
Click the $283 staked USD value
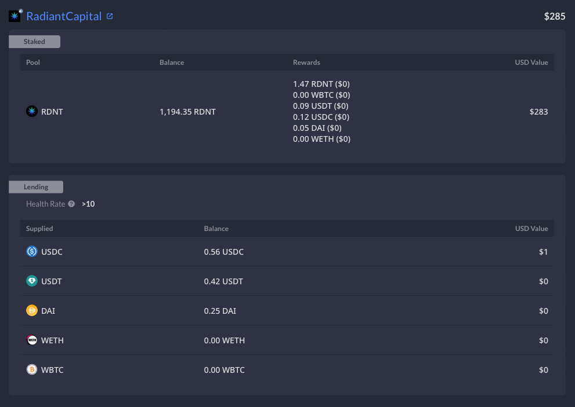[x=538, y=112]
